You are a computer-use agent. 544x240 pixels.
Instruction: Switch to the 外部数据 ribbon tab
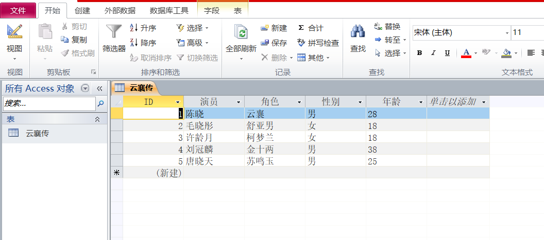120,10
